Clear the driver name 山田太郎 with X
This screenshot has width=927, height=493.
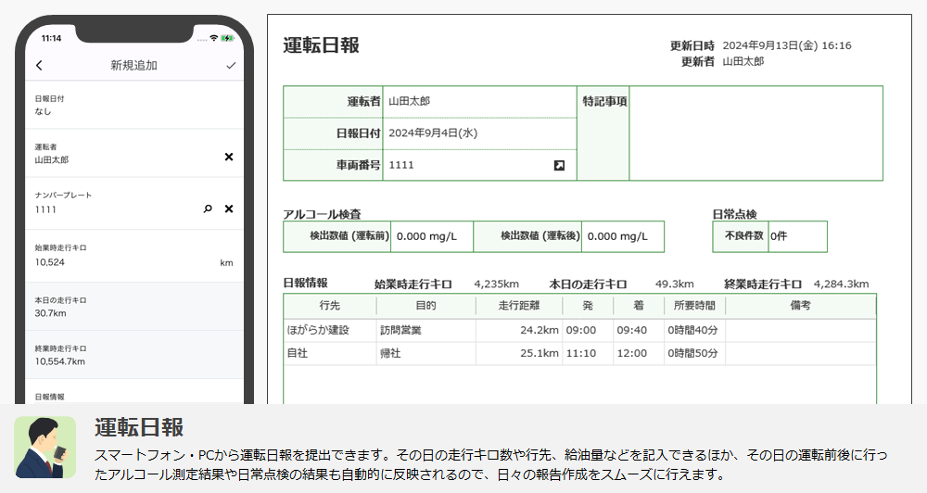229,158
